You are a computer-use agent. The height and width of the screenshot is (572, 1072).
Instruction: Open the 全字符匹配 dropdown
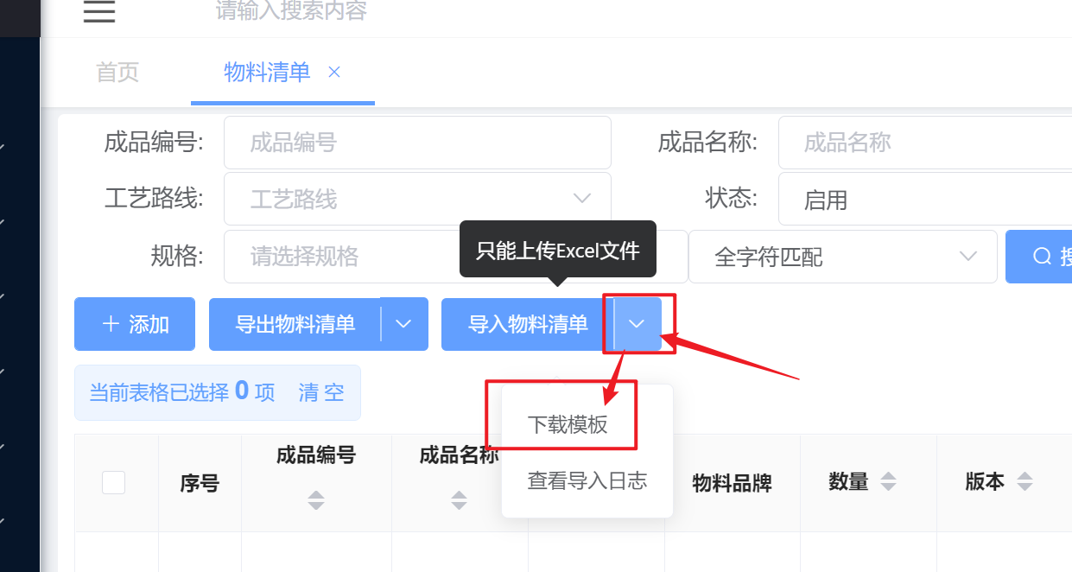(843, 257)
